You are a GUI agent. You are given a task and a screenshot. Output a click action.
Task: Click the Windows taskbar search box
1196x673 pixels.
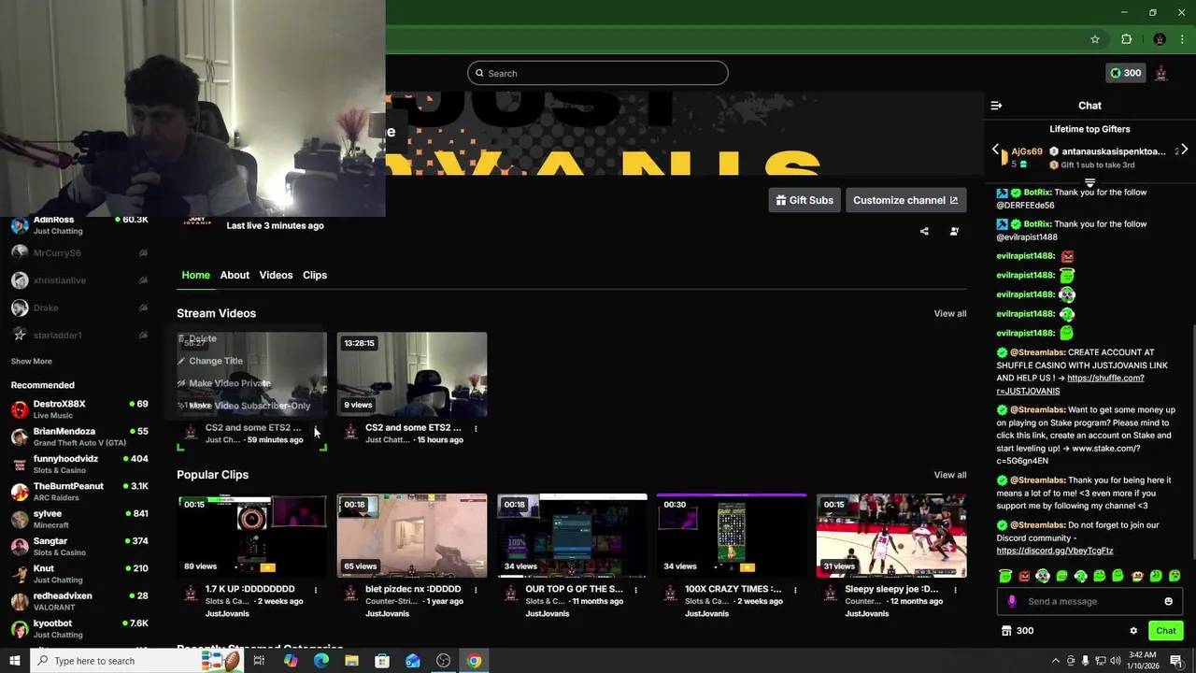[x=138, y=661]
